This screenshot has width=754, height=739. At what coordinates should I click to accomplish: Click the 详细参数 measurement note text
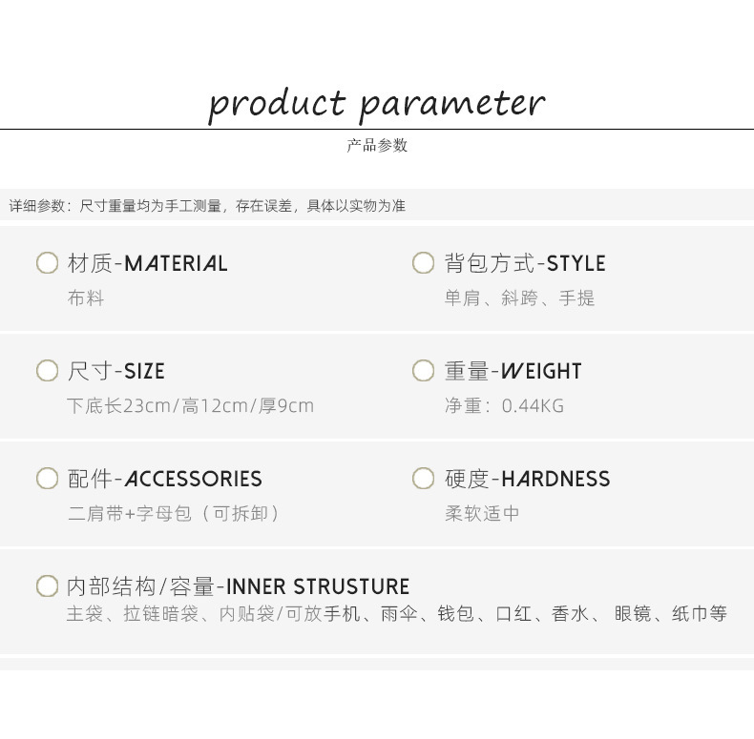click(207, 206)
